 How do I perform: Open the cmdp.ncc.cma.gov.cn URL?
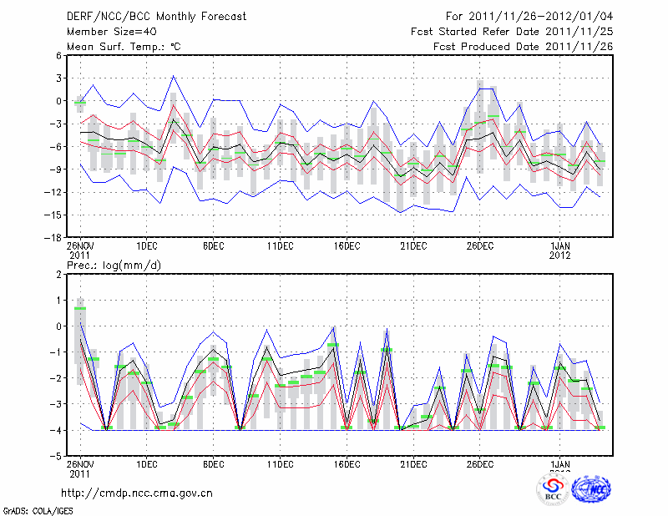click(x=138, y=493)
